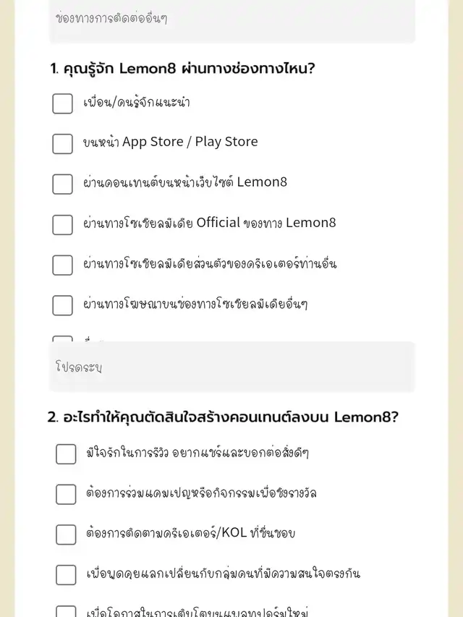Viewport: 463px width, 617px height.
Task: Click question 1 heading about Lemon8 channels
Action: [183, 69]
